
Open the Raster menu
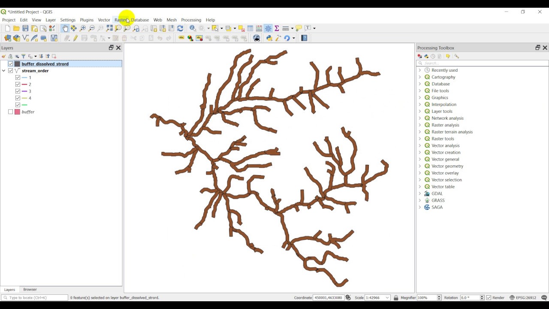(x=121, y=20)
